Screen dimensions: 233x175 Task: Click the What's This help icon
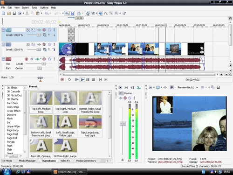click(x=124, y=14)
